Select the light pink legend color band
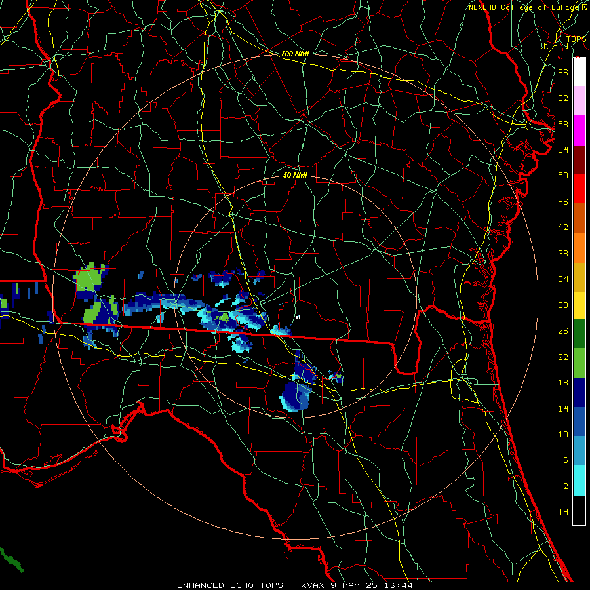Screen dimensions: 590x590 [579, 100]
